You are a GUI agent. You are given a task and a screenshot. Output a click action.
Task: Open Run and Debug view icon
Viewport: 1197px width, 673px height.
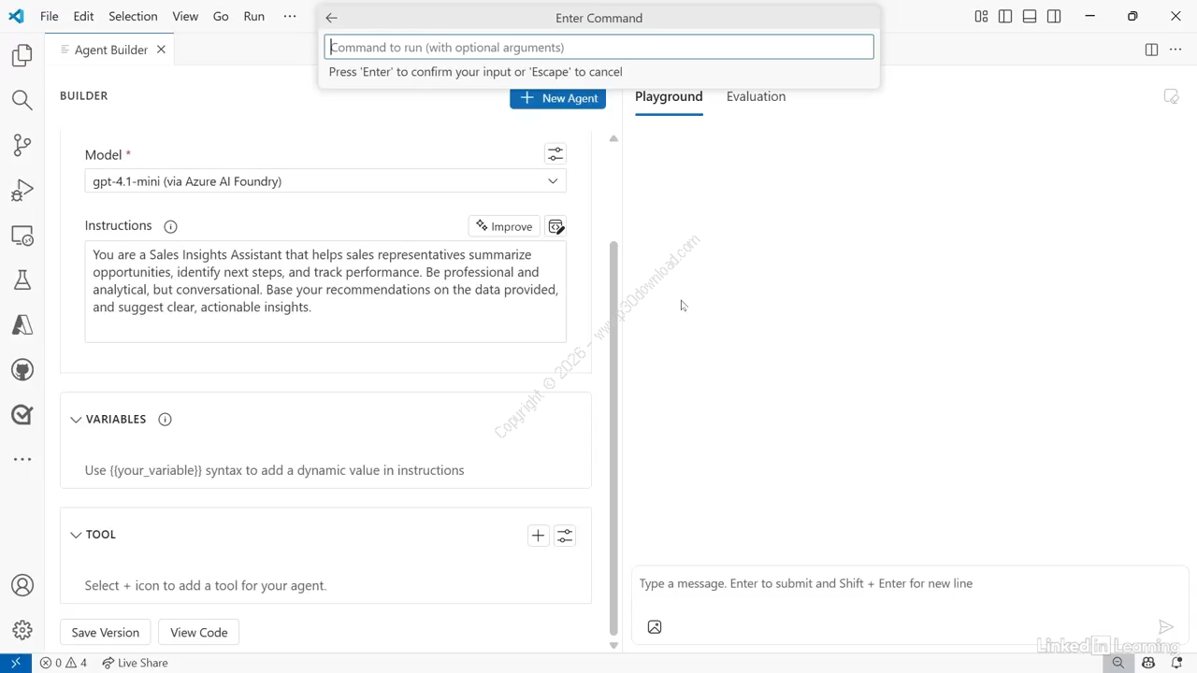tap(22, 191)
